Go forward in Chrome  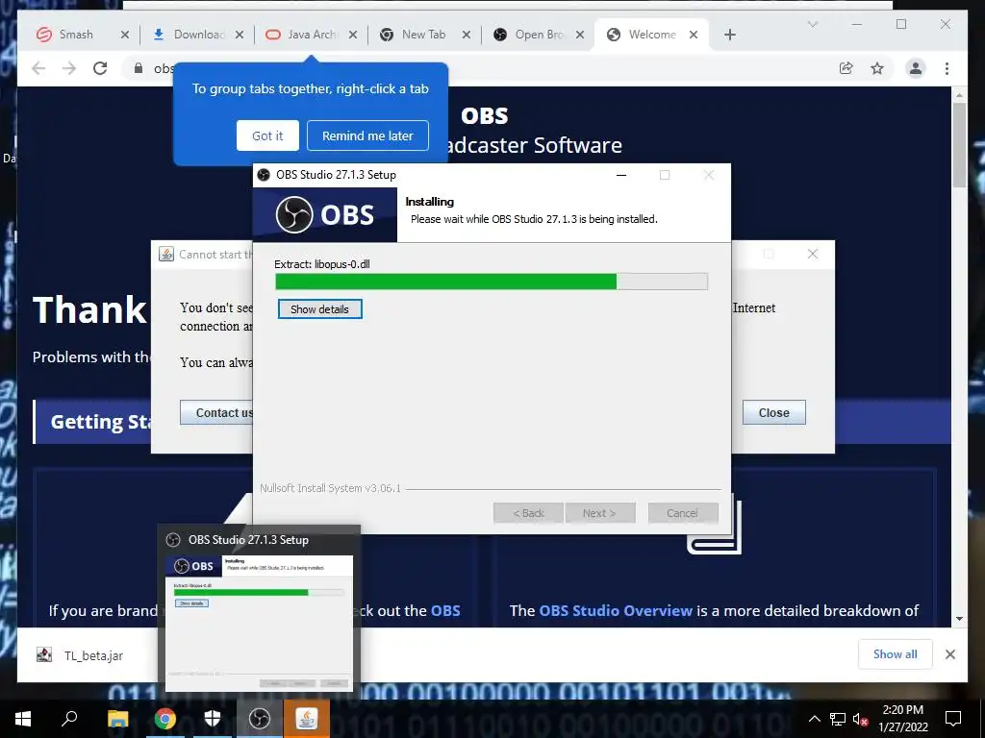tap(69, 68)
